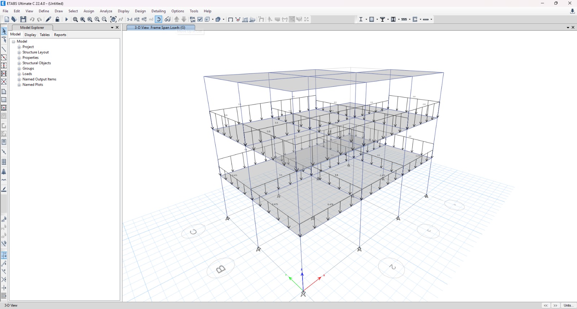Collapse the root Model tree node
The height and width of the screenshot is (309, 577).
(x=13, y=42)
